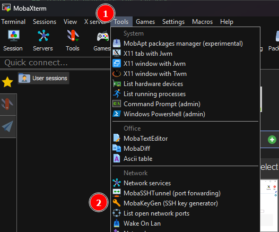Select List open network ports
The image size is (279, 232).
click(x=185, y=213)
